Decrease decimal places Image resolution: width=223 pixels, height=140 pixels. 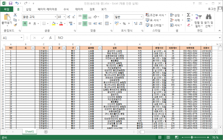point(141,24)
